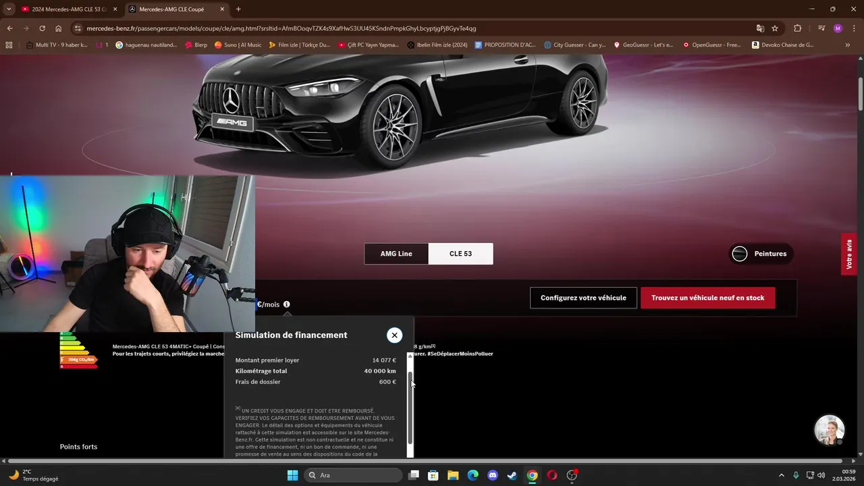The width and height of the screenshot is (864, 486).
Task: Go back to previous page
Action: 9,28
